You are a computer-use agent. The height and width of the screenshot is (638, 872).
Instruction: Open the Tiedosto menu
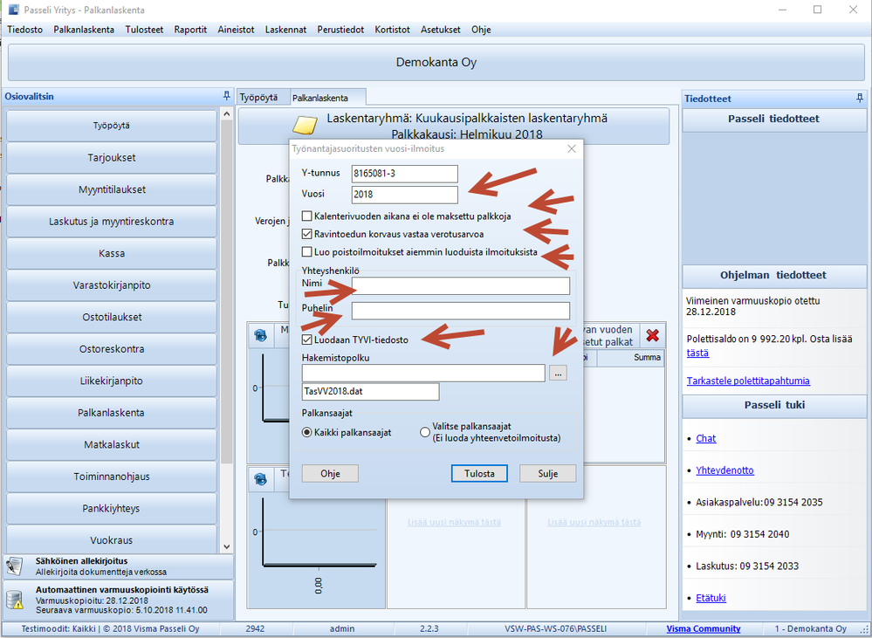click(x=25, y=30)
